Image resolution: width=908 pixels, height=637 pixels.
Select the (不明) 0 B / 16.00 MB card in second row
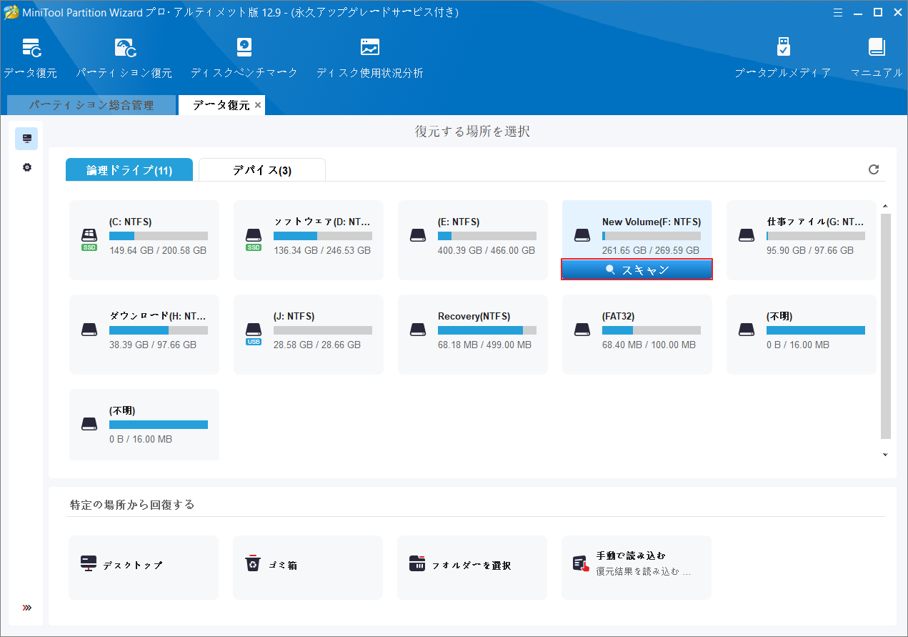click(x=802, y=335)
